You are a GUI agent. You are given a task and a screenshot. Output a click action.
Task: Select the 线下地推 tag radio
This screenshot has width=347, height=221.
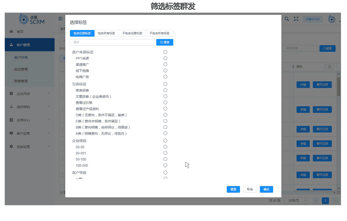(x=165, y=71)
